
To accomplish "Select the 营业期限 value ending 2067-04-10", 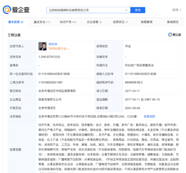I will coord(142,99).
